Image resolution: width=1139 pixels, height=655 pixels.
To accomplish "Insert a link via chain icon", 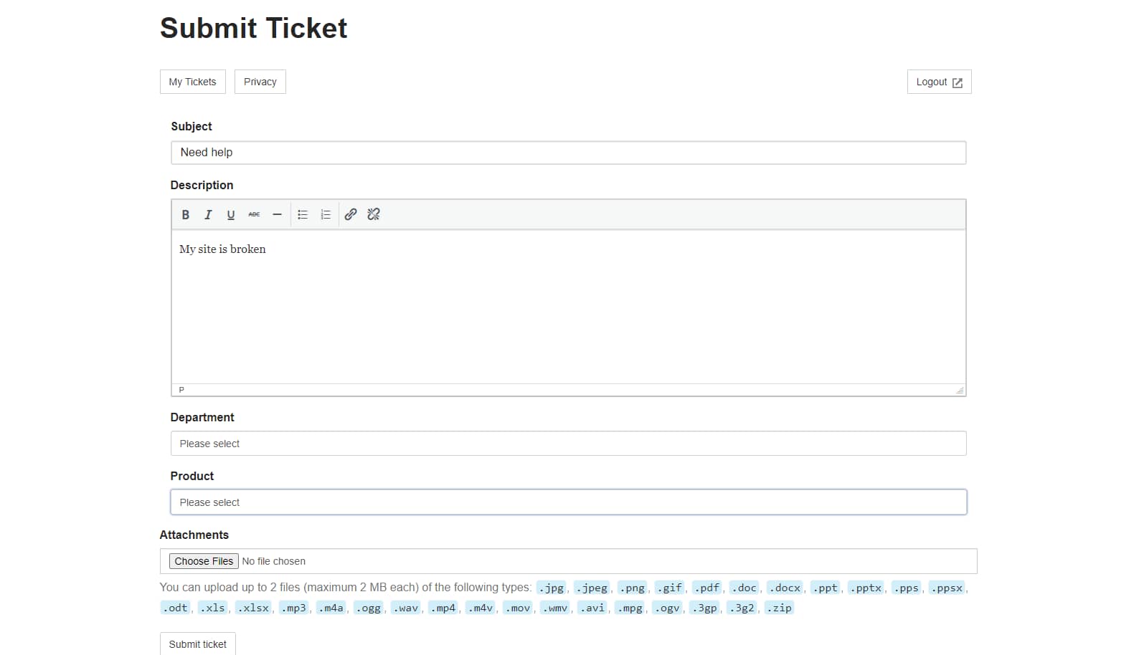I will (x=351, y=214).
